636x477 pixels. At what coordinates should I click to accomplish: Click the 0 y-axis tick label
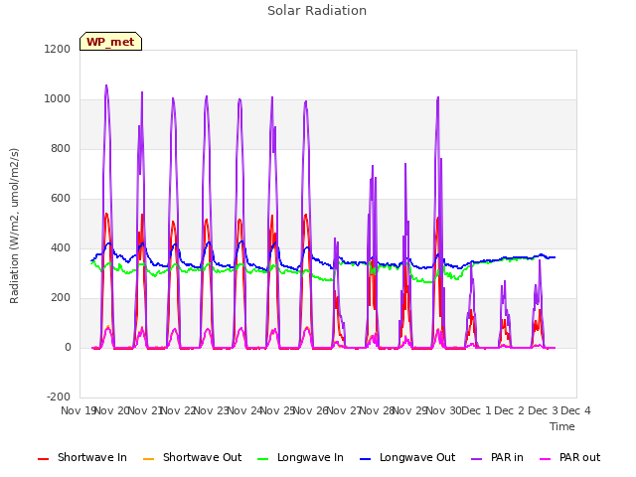[68, 347]
